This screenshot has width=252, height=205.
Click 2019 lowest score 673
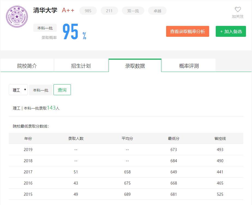[x=174, y=150]
